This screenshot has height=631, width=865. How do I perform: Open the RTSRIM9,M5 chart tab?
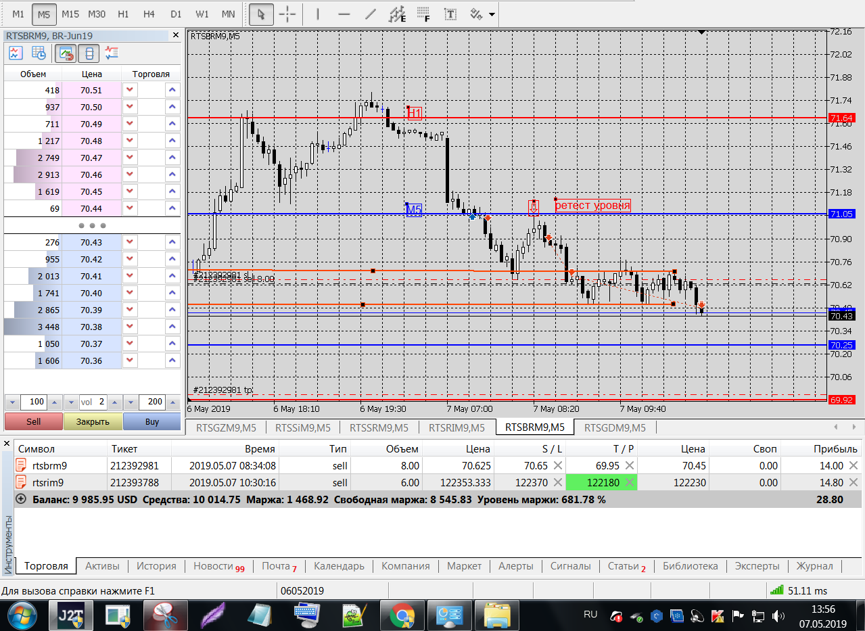point(457,427)
